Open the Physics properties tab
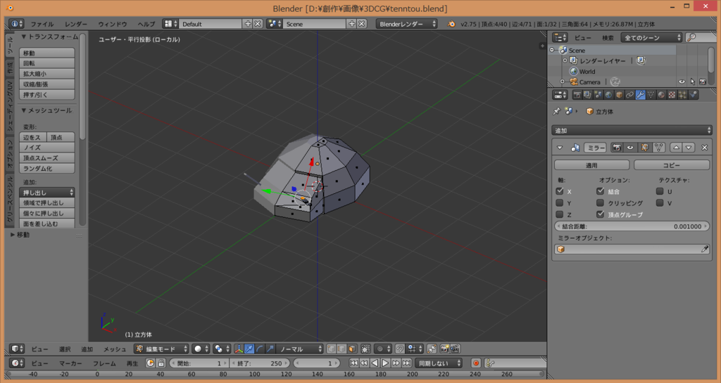721x383 pixels. pos(694,95)
